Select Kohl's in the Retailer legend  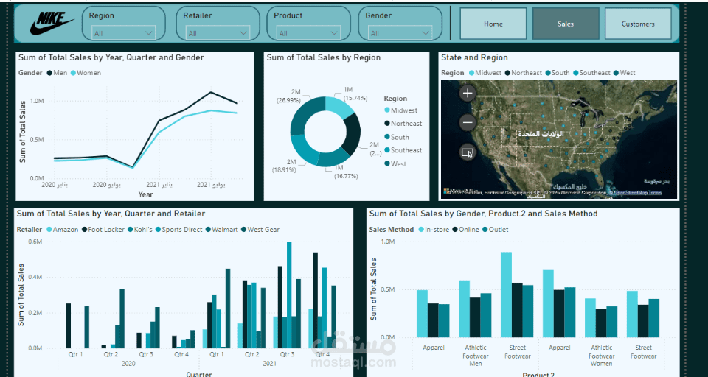140,230
